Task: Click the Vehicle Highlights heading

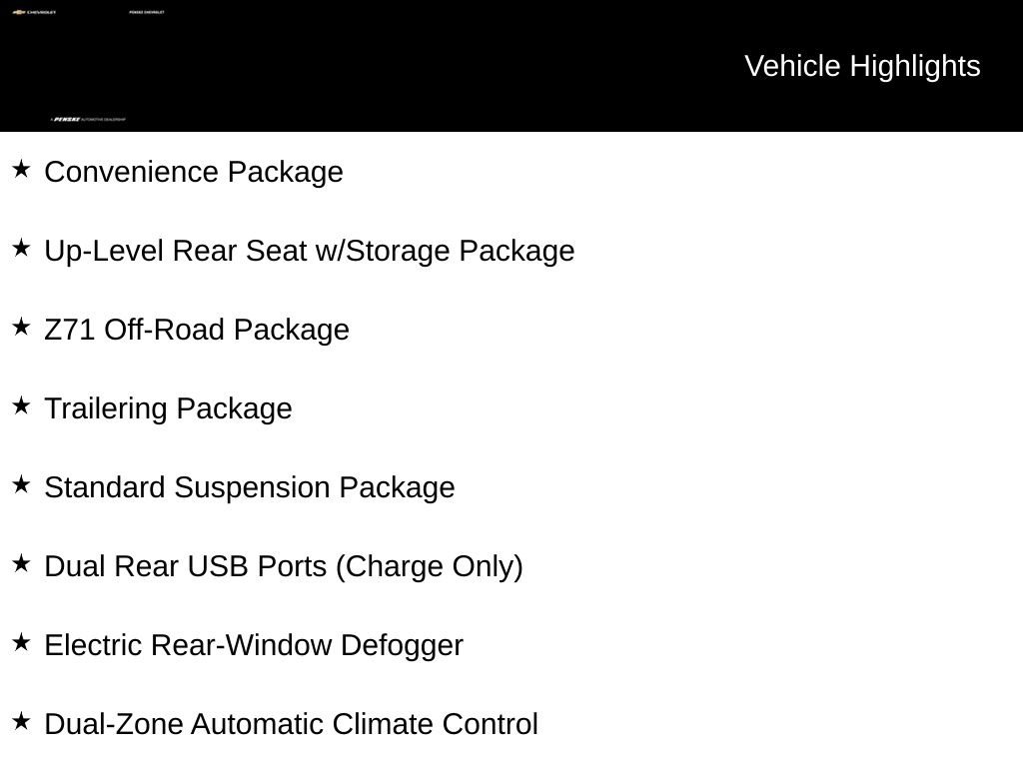Action: pyautogui.click(x=862, y=66)
